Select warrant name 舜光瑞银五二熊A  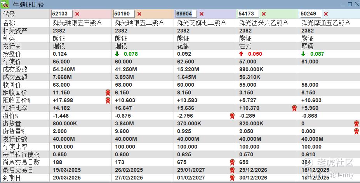click(x=139, y=23)
